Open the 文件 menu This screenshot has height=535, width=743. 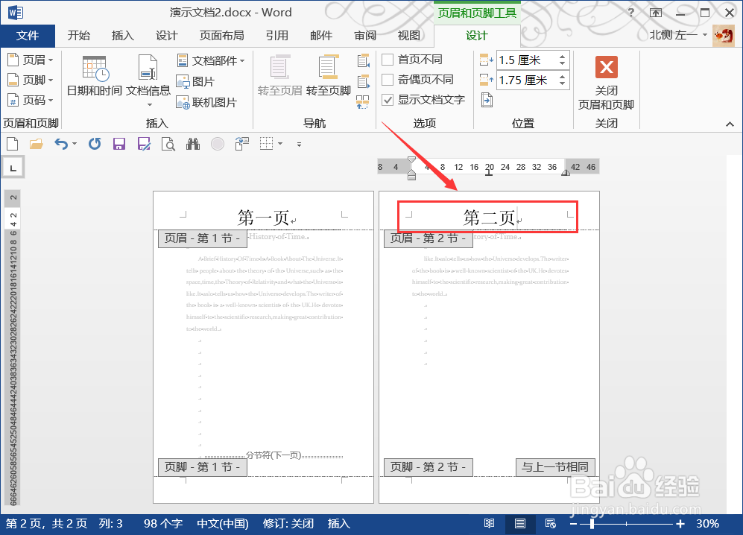click(x=28, y=35)
